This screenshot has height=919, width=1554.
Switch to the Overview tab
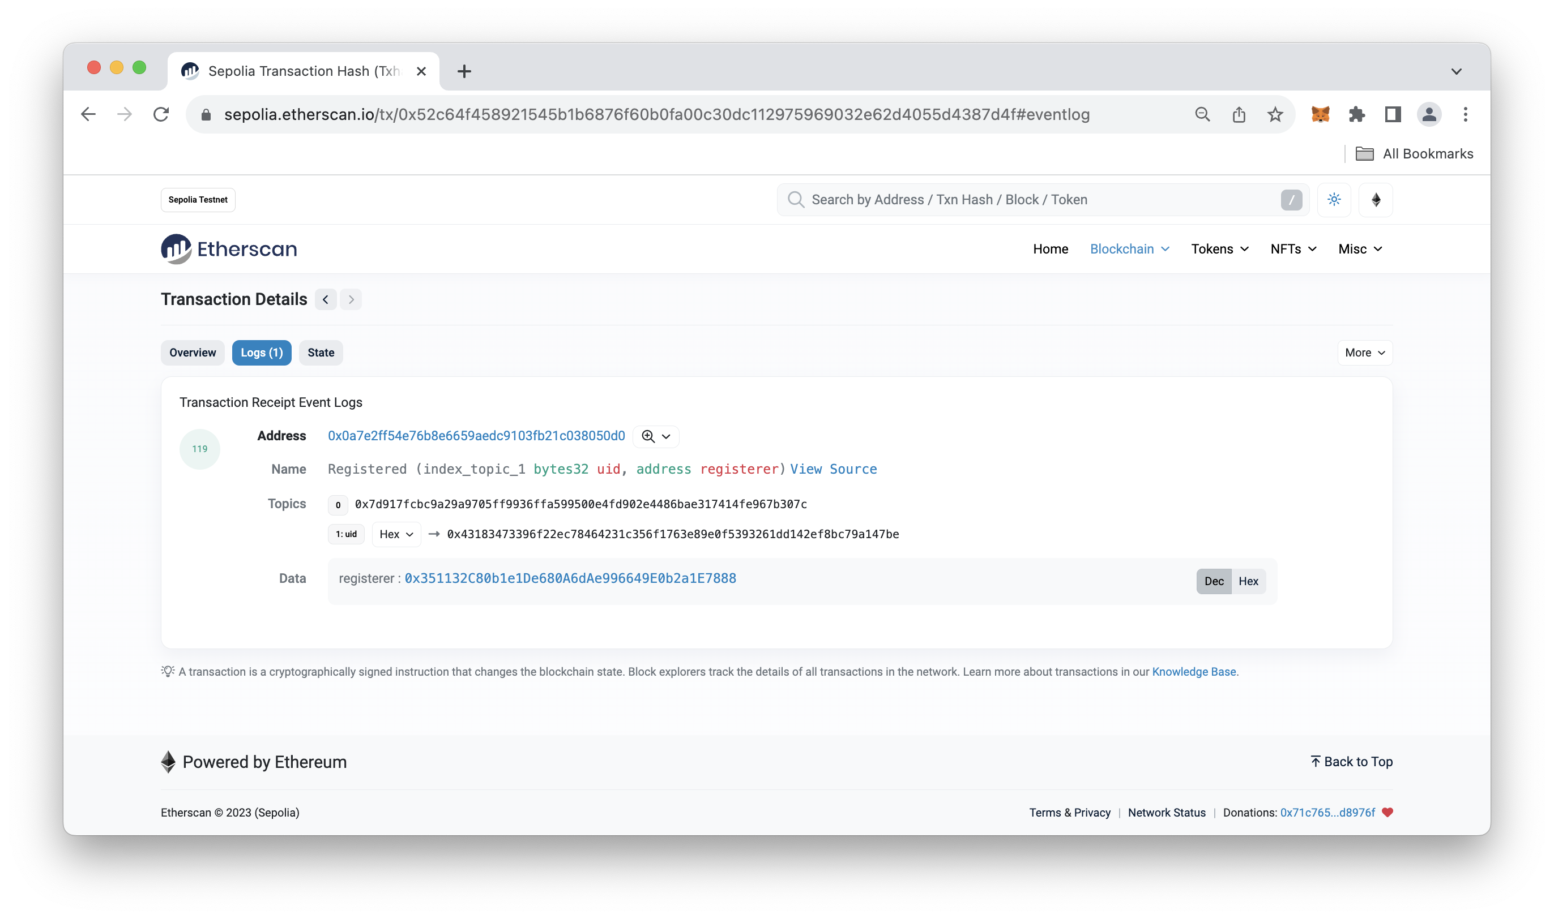coord(193,353)
